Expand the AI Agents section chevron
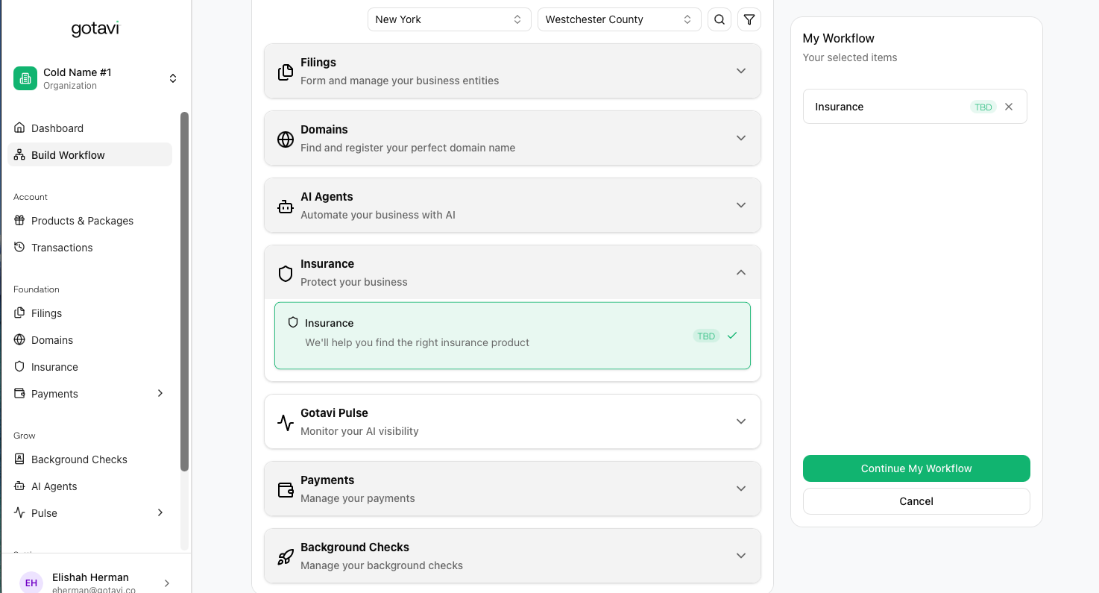Viewport: 1099px width, 593px height. [741, 205]
